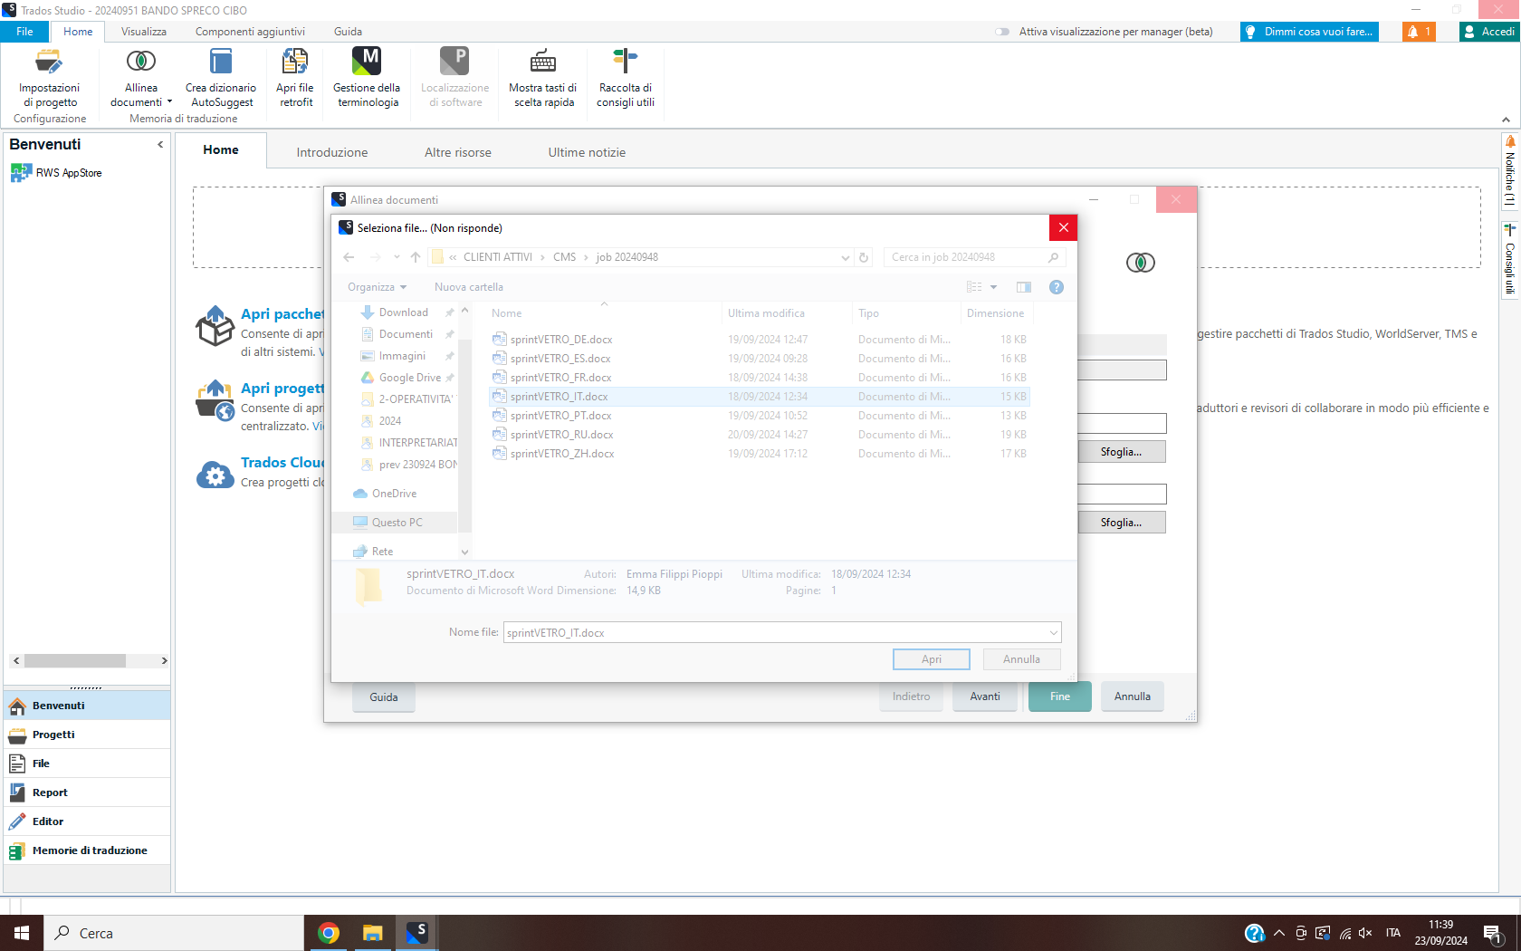Click the back arrow in file dialog
Screen dimensions: 1521x951
pyautogui.click(x=349, y=257)
